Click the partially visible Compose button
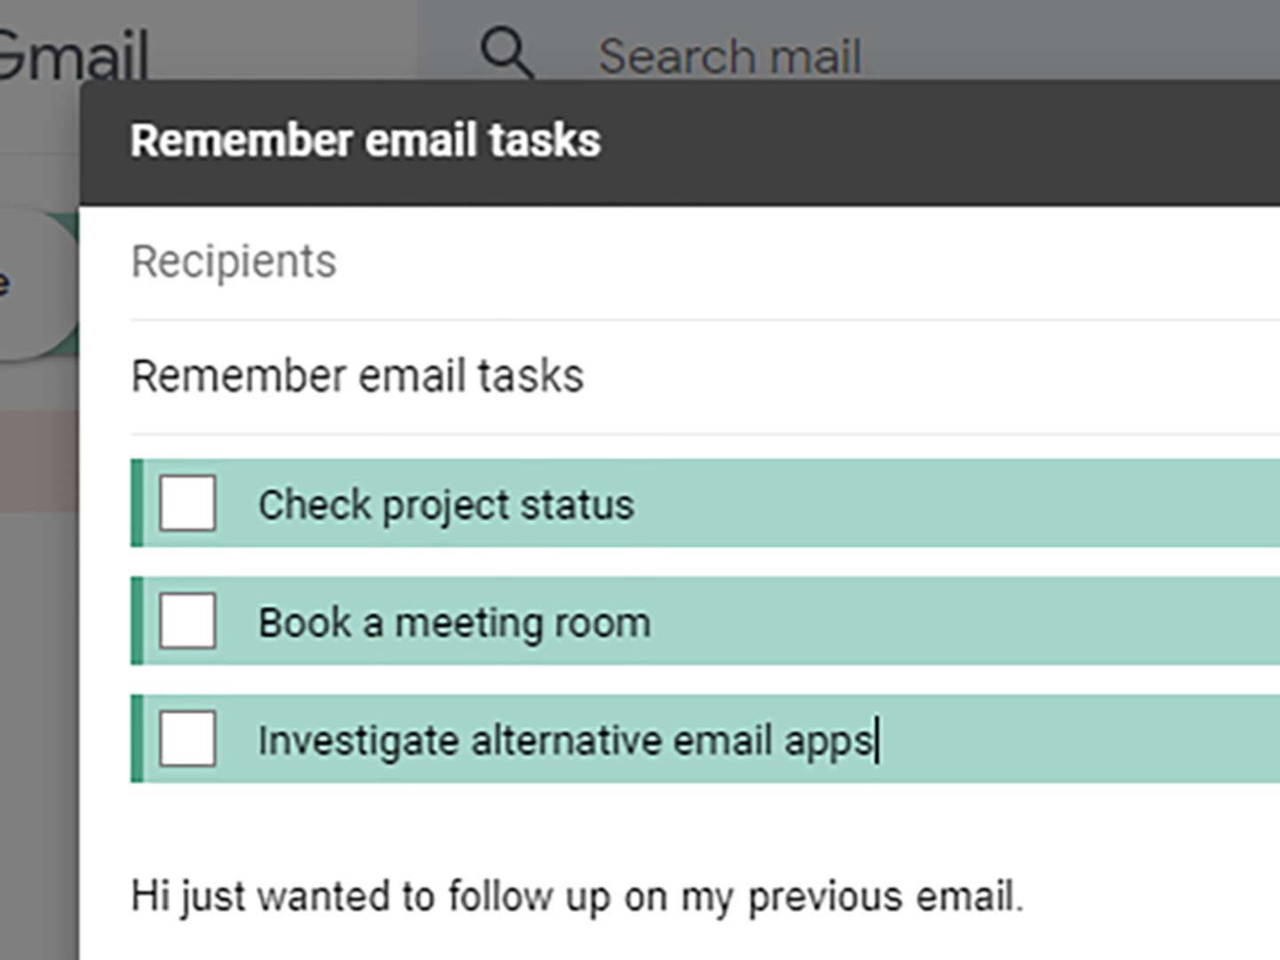The image size is (1280, 960). (36, 283)
